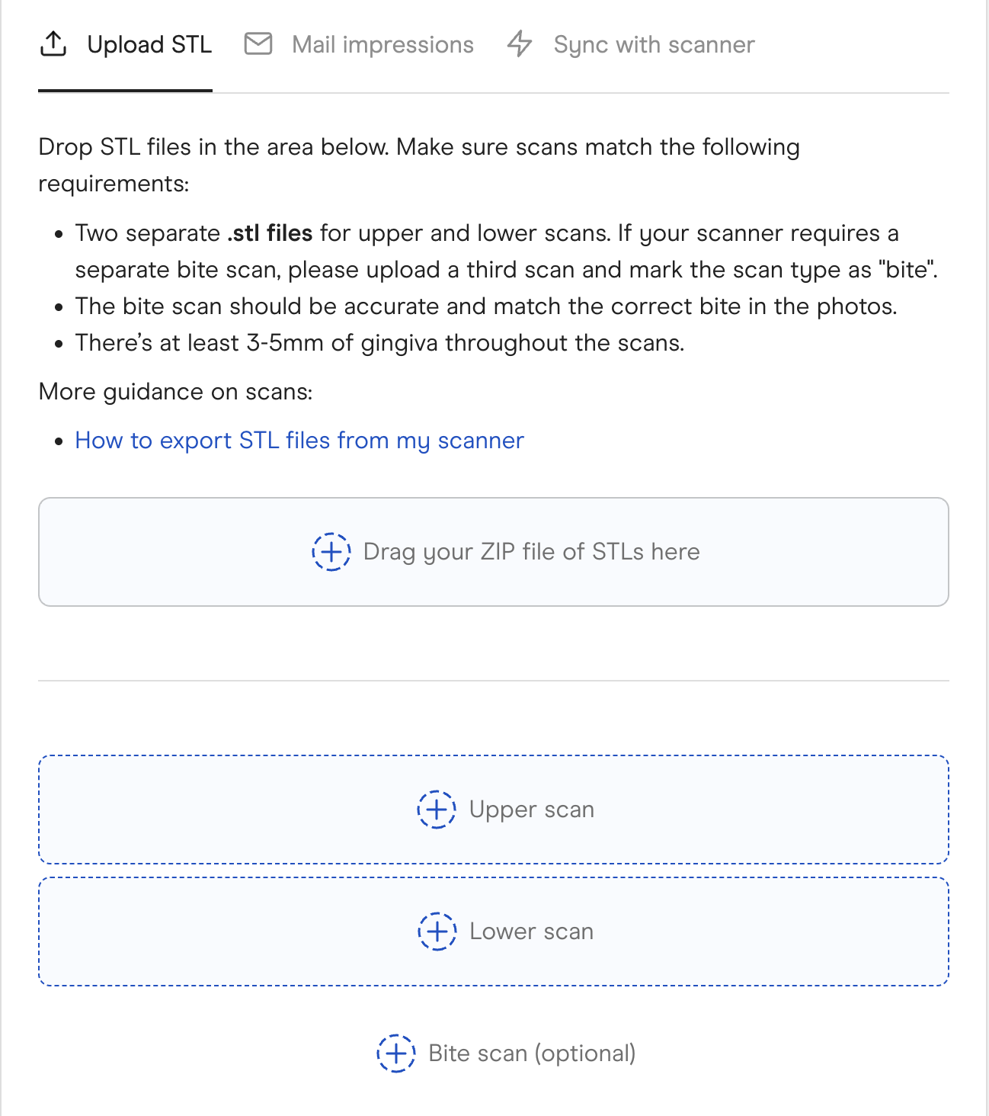Click the lightning bolt Sync icon

pos(520,44)
